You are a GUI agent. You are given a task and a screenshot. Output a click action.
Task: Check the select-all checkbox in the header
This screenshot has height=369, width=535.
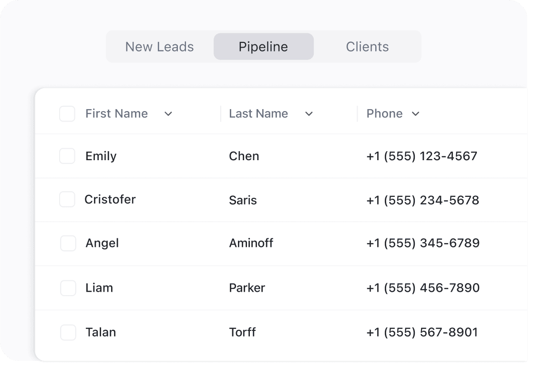67,113
